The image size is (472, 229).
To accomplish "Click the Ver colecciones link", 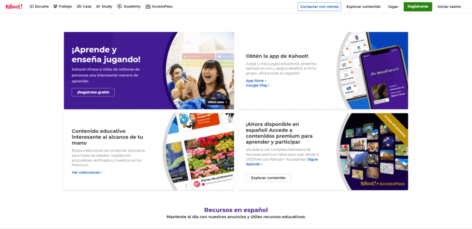I will [87, 172].
